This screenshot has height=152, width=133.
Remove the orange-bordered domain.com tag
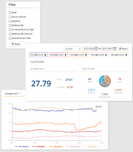point(86,55)
